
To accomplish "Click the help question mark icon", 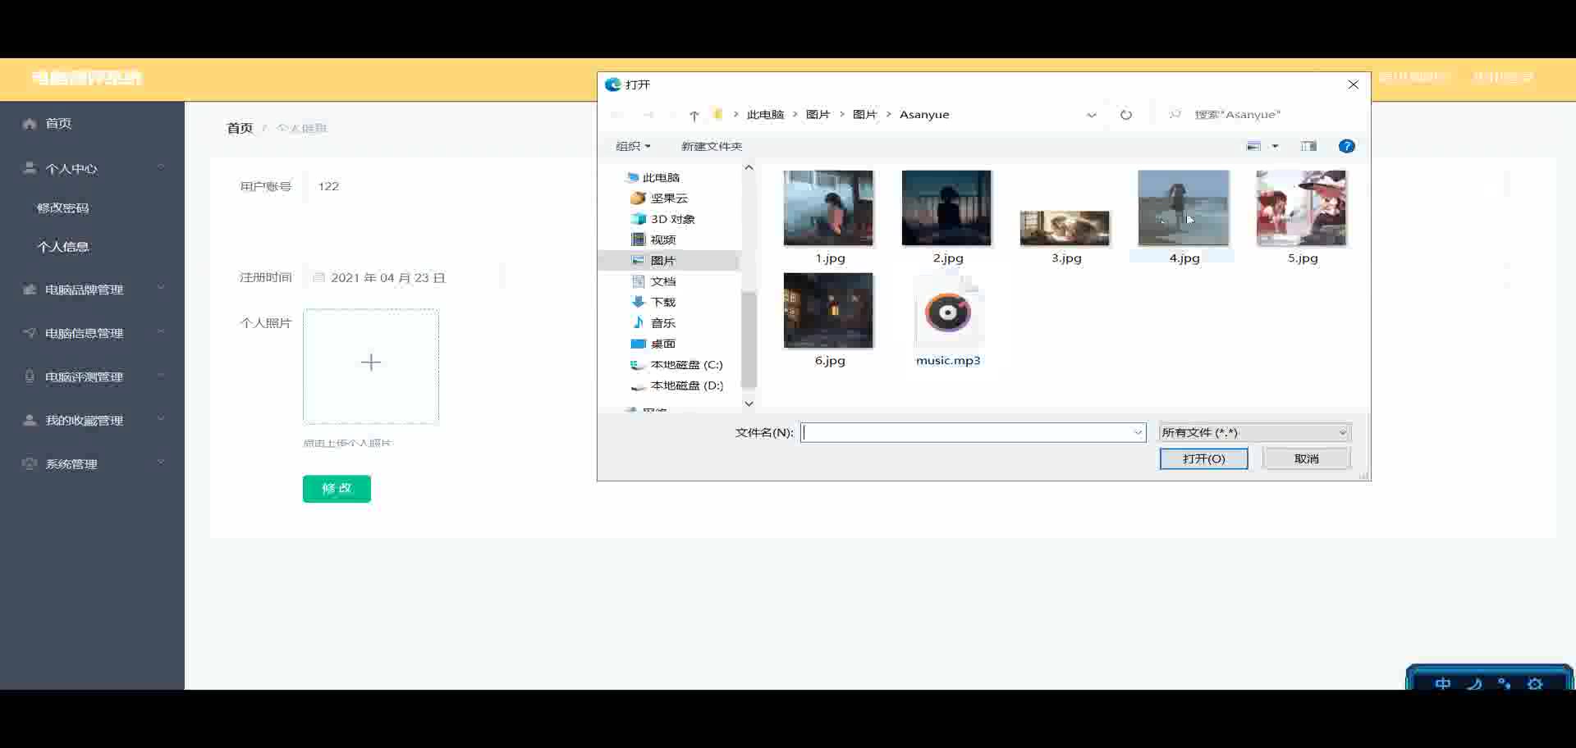I will [x=1346, y=146].
